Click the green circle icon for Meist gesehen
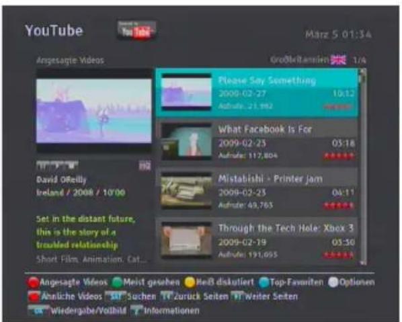Viewport: 402px width, 322px height. point(117,282)
